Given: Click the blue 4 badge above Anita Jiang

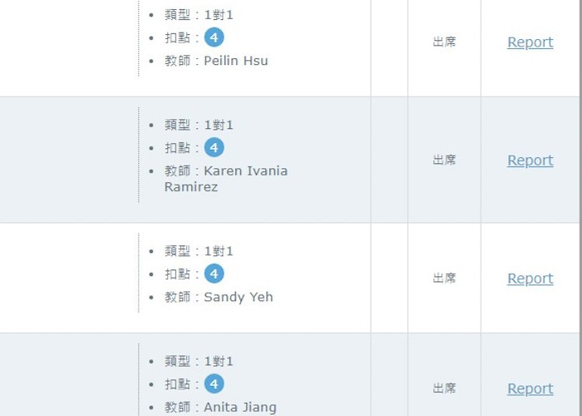Looking at the screenshot, I should (x=215, y=384).
